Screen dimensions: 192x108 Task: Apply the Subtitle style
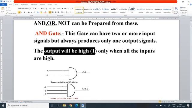coord(141,10)
